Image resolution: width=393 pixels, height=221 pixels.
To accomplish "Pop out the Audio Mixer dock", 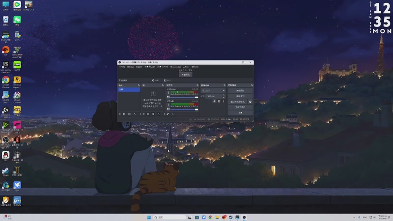I will click(x=197, y=85).
